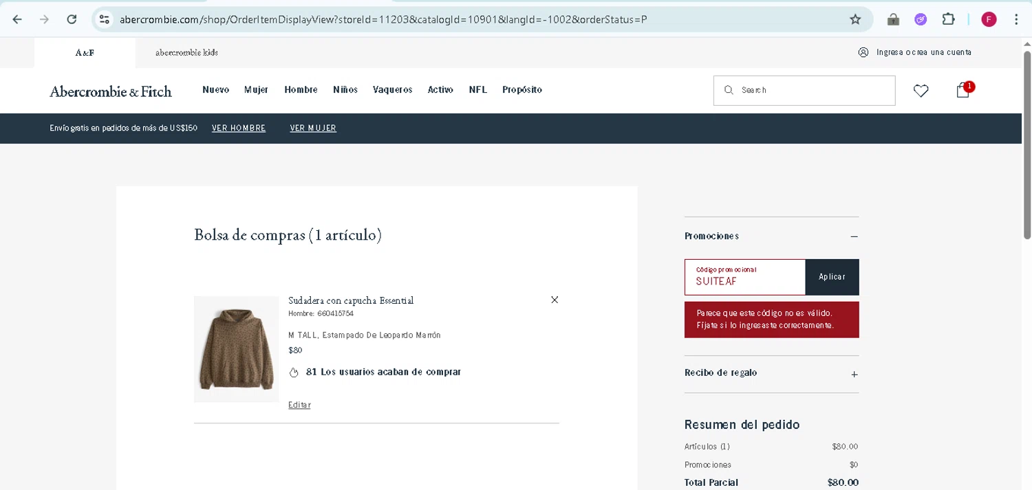
Task: Click the Abercrombie & Fitch logo
Action: coord(111,91)
